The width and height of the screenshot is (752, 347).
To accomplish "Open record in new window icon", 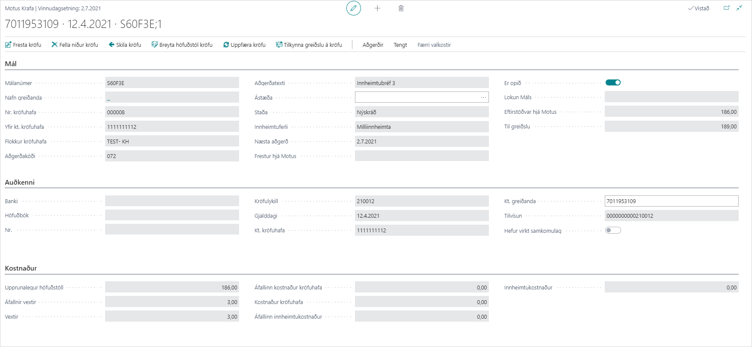I will tap(726, 8).
